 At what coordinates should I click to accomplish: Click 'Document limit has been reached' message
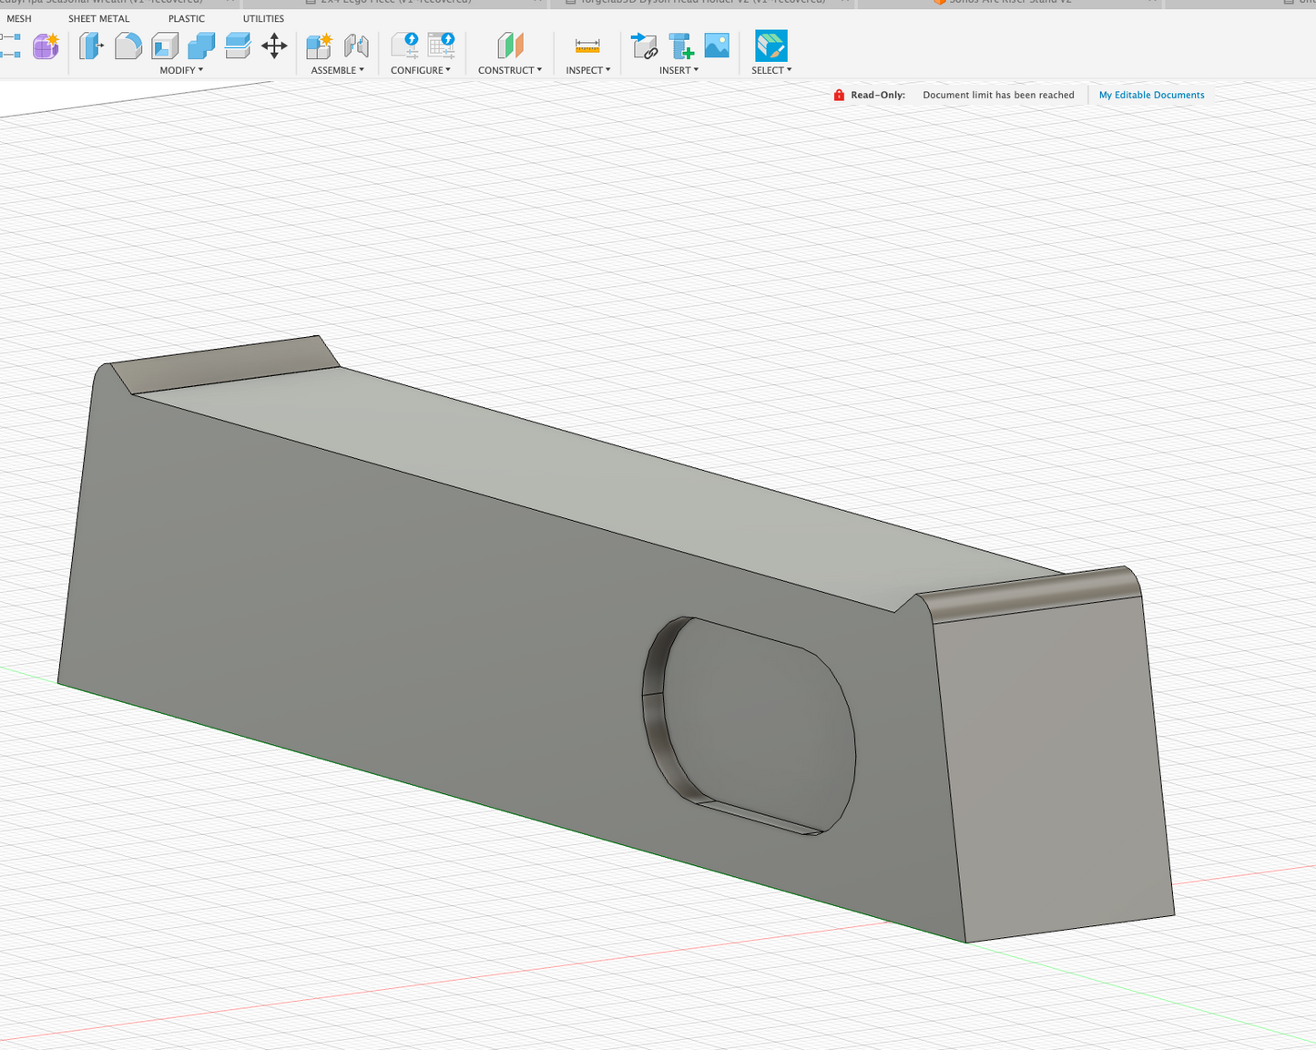coord(998,95)
